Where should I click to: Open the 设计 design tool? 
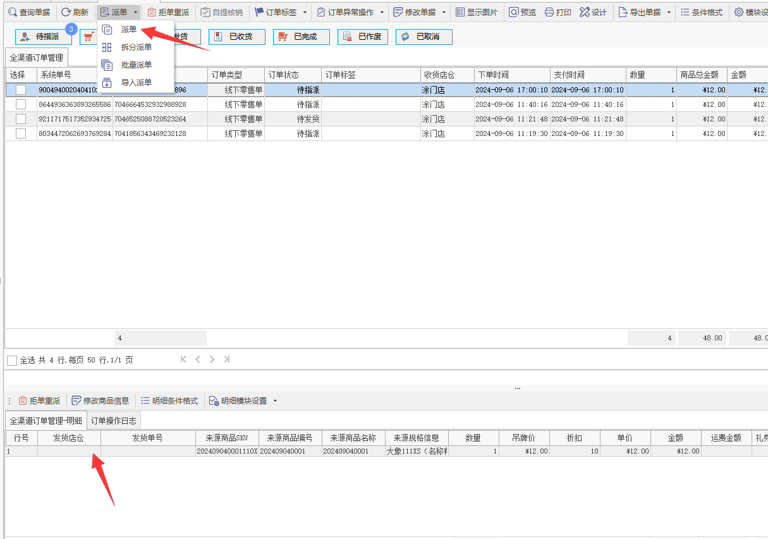[593, 12]
